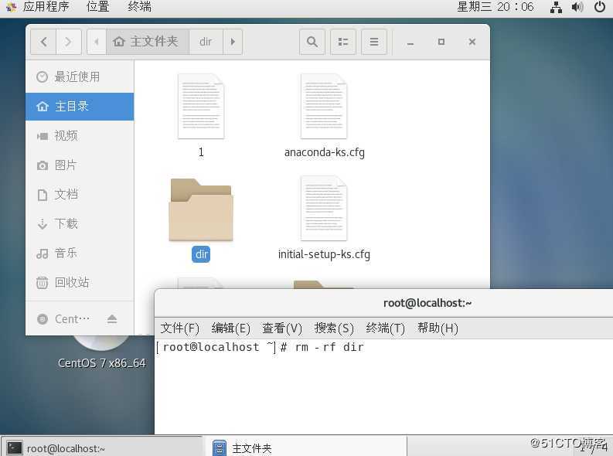
Task: Open the file manager hamburger menu
Action: tap(373, 42)
